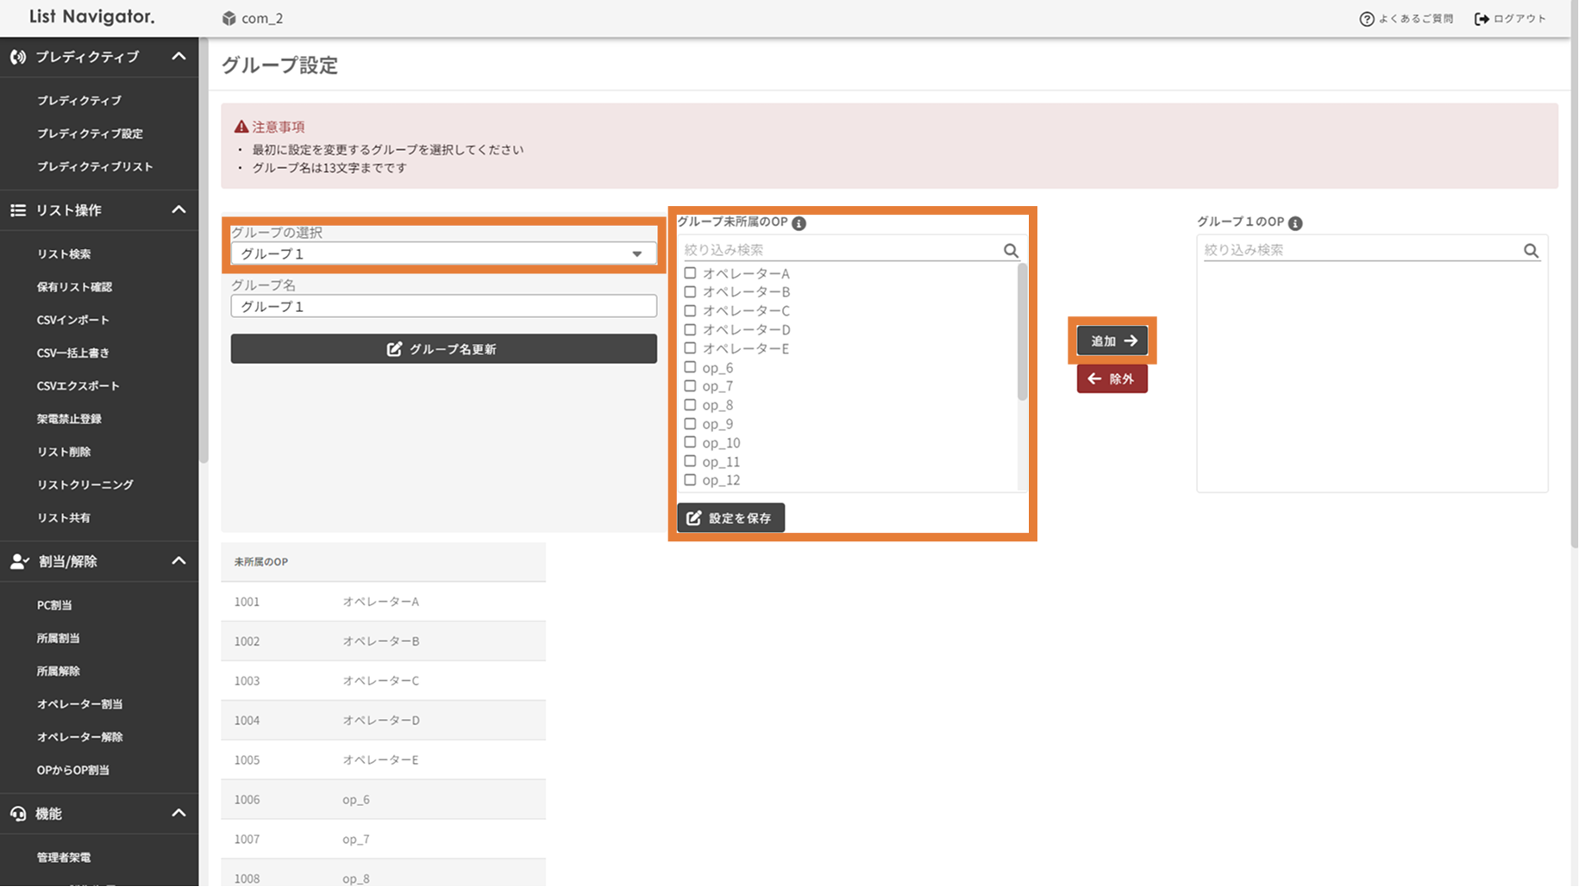
Task: Click the ログアウト logout icon
Action: coord(1482,19)
